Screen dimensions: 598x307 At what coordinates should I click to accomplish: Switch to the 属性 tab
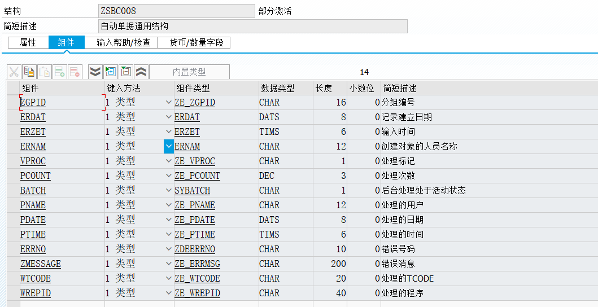(28, 42)
